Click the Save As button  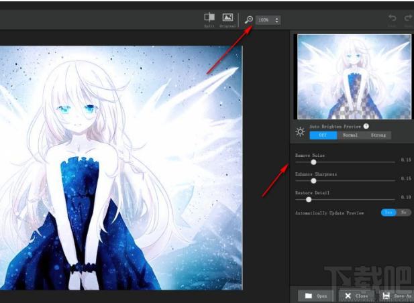[x=397, y=296]
